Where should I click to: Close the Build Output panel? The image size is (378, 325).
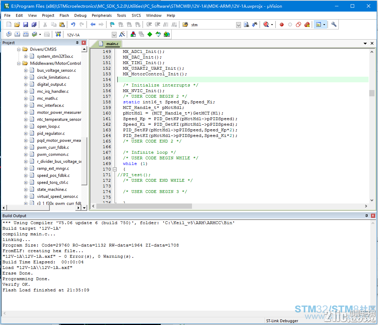[373, 216]
